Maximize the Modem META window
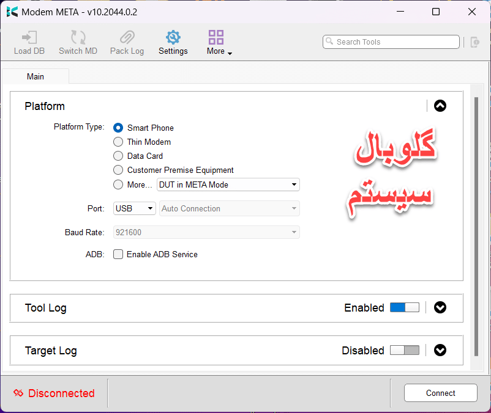 click(x=436, y=12)
